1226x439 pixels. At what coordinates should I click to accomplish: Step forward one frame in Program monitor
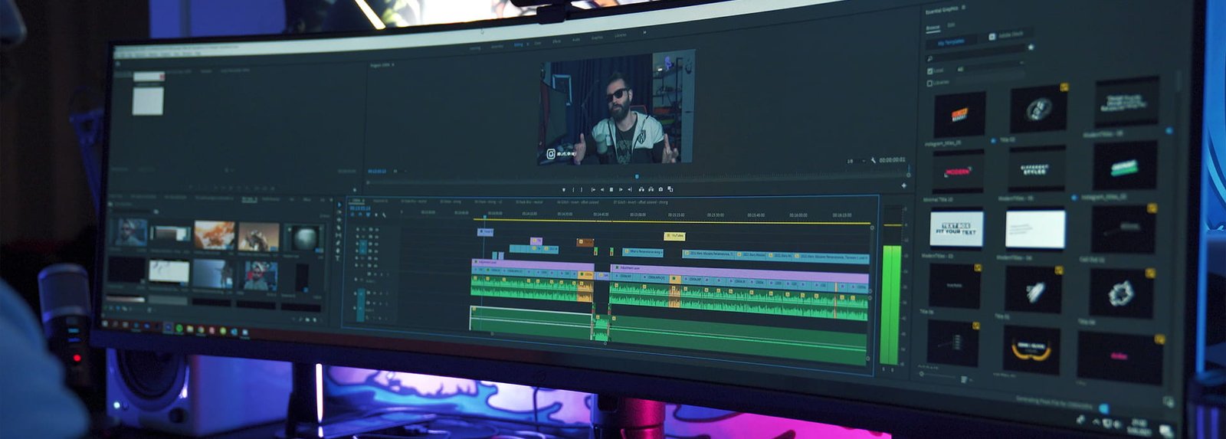point(621,189)
